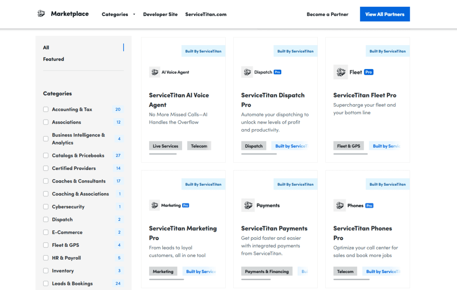Select the Featured tab in the sidebar
The width and height of the screenshot is (457, 290).
[54, 59]
